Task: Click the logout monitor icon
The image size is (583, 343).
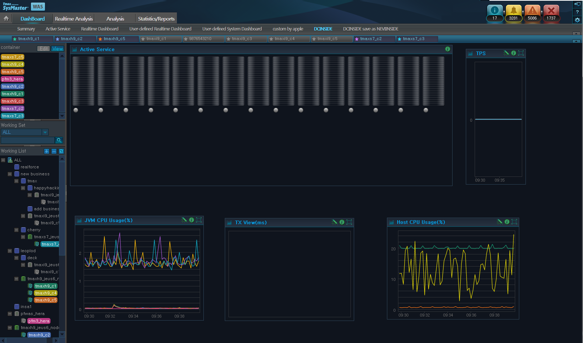Action: 577,4
